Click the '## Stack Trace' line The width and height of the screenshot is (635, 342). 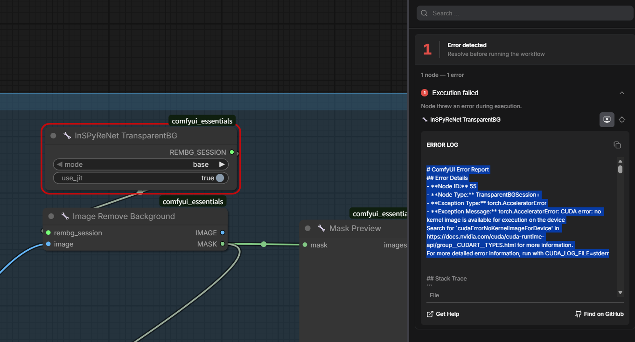447,279
